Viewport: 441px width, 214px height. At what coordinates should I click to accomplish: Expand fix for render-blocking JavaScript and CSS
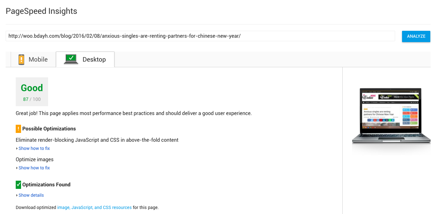[x=34, y=148]
